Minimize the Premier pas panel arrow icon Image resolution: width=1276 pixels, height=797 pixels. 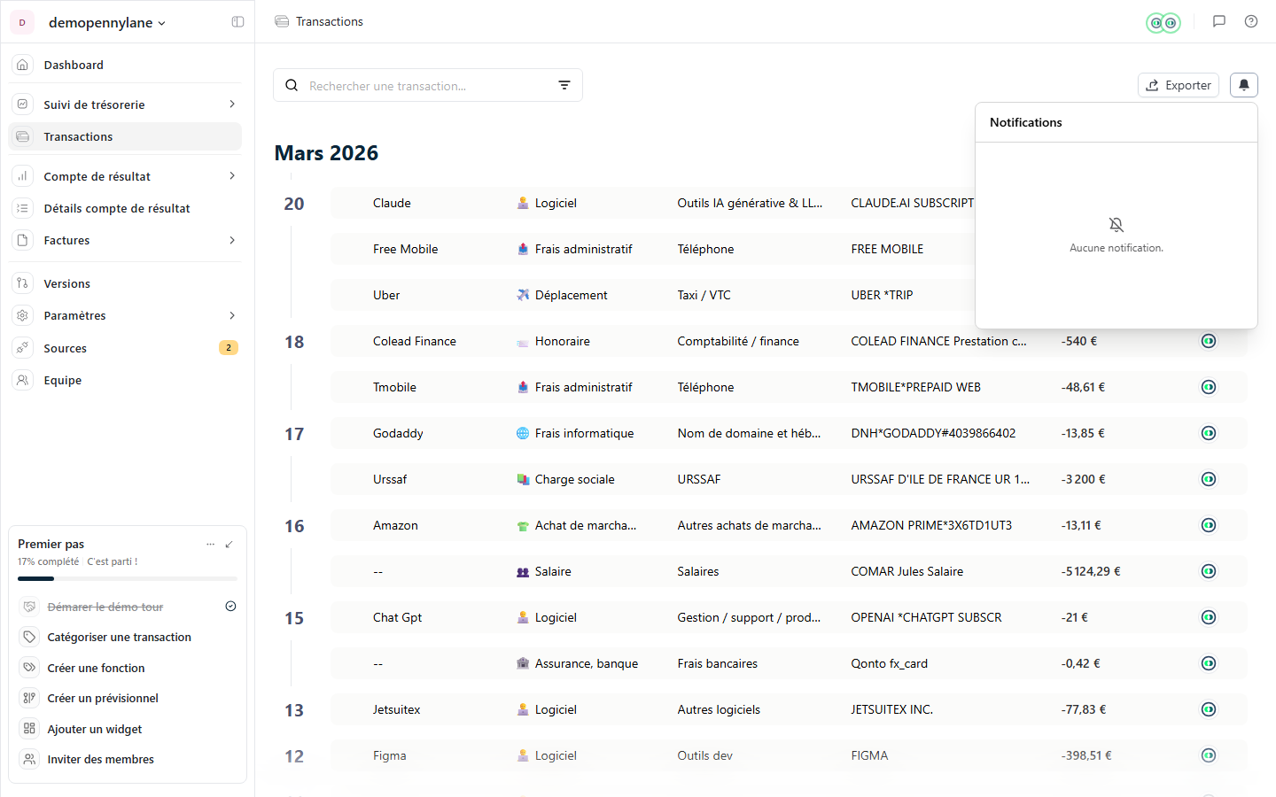pyautogui.click(x=230, y=544)
